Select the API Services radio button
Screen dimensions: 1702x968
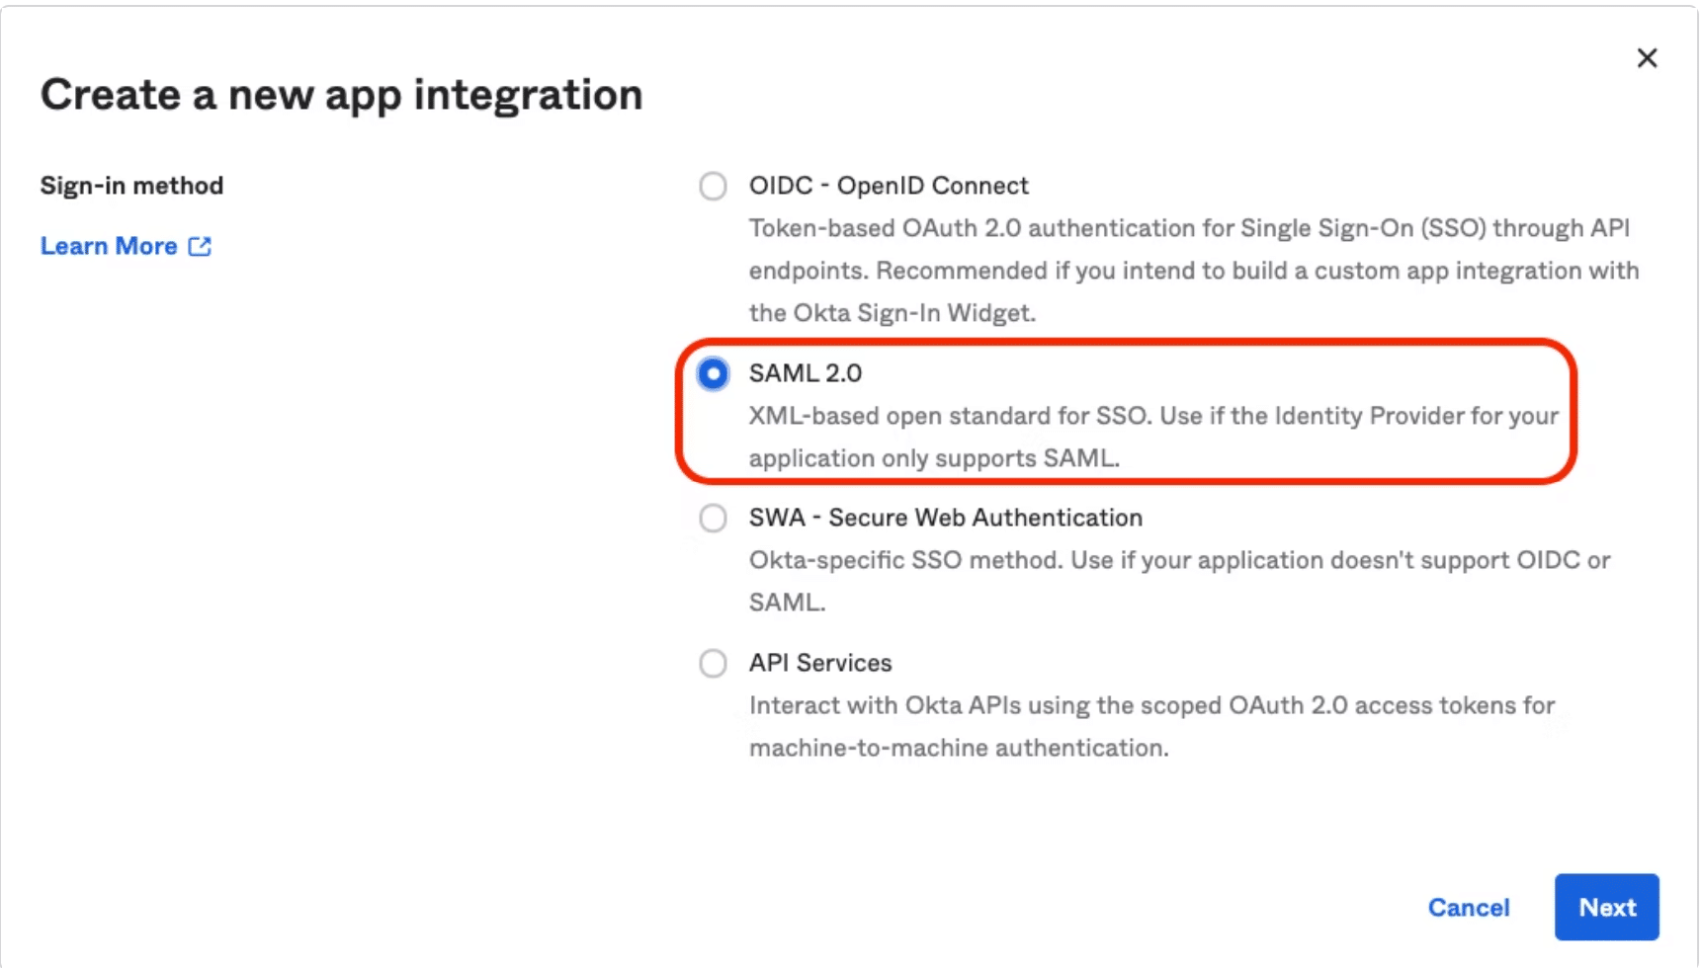click(713, 663)
